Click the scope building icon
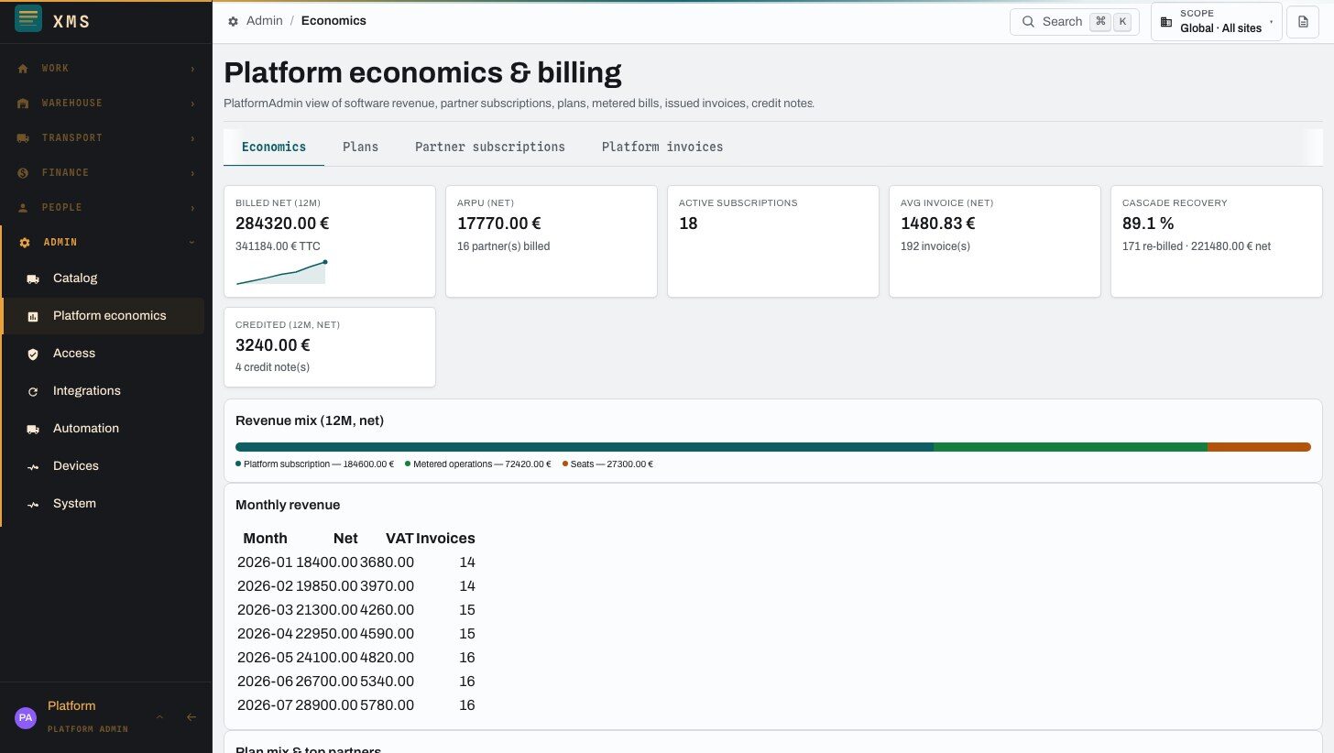 tap(1166, 22)
